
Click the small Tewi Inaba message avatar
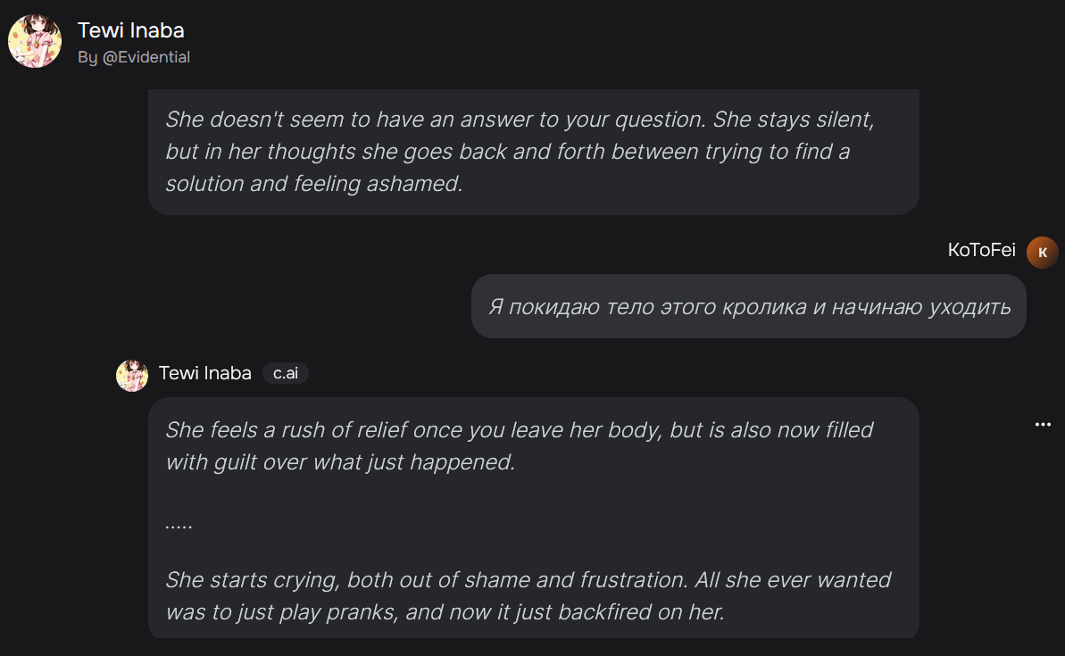tap(132, 376)
